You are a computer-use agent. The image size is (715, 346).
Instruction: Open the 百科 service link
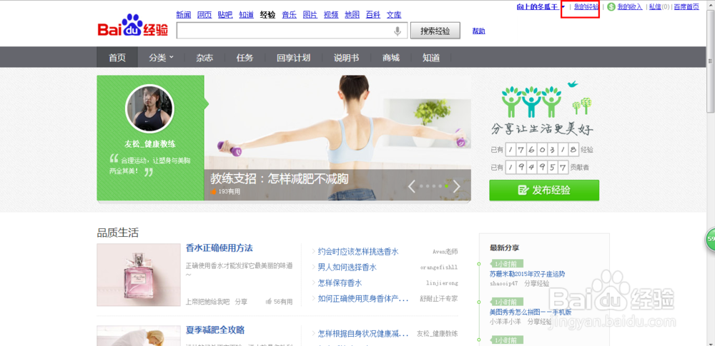[x=373, y=14]
